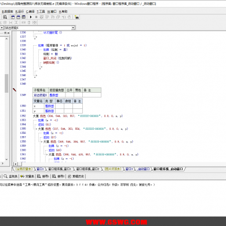Click the third debug step icon
The width and height of the screenshot is (226, 226).
[x=53, y=17]
